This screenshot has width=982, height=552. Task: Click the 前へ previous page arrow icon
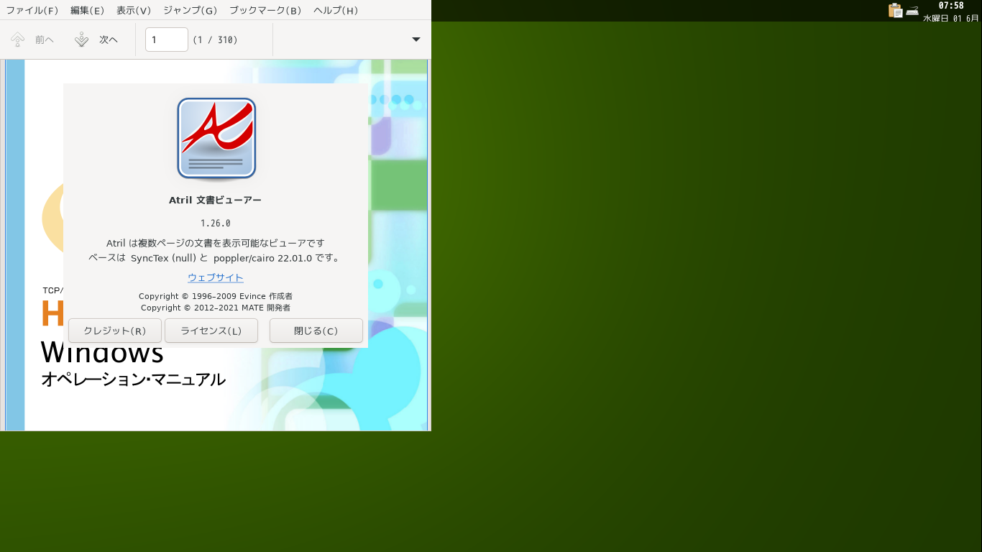18,40
